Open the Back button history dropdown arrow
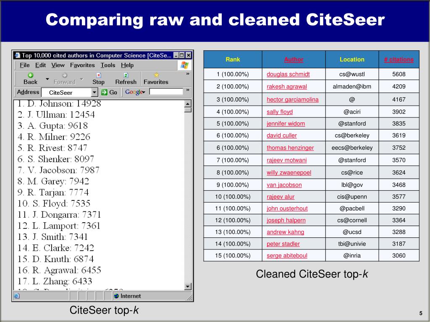Screen dimensions: 430x322 (x=47, y=79)
